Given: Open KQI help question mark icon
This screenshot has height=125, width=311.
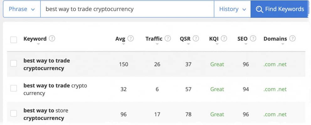Looking at the screenshot, I should (224, 38).
